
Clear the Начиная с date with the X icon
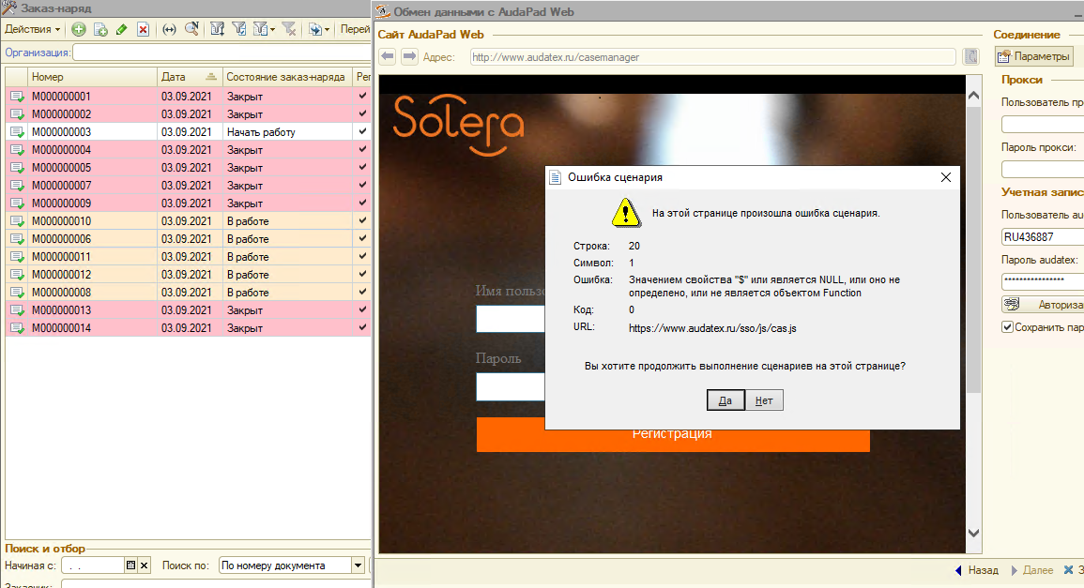click(x=144, y=565)
